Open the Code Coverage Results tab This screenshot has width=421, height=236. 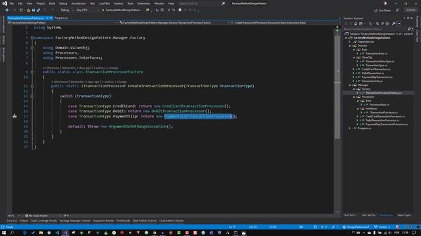[x=43, y=221]
